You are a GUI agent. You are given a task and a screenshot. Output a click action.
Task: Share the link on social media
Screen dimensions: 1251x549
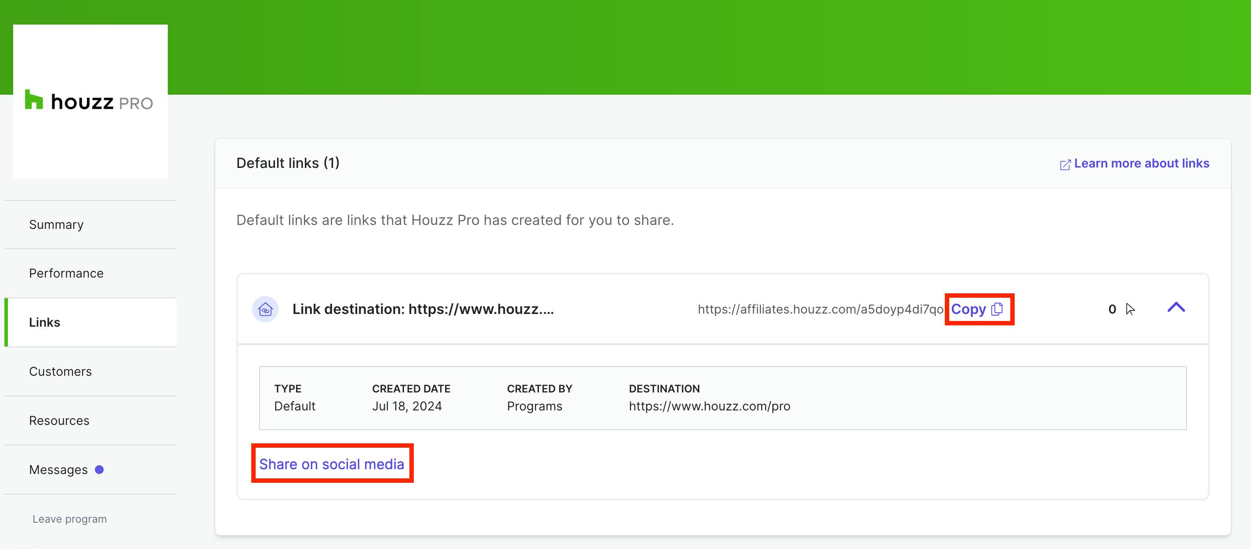(332, 464)
